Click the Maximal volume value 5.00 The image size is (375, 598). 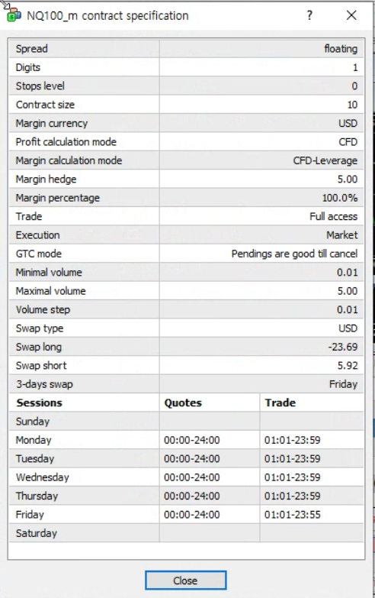(x=348, y=291)
